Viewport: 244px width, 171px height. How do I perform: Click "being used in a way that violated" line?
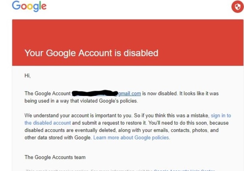61,101
